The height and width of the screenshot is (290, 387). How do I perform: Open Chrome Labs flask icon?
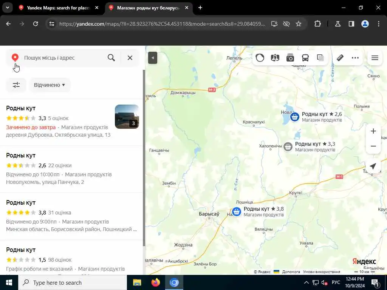(337, 24)
